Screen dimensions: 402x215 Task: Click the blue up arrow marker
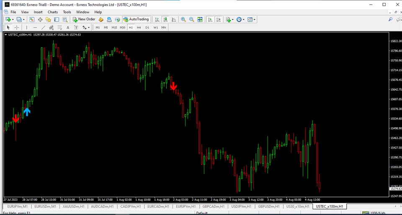point(27,112)
